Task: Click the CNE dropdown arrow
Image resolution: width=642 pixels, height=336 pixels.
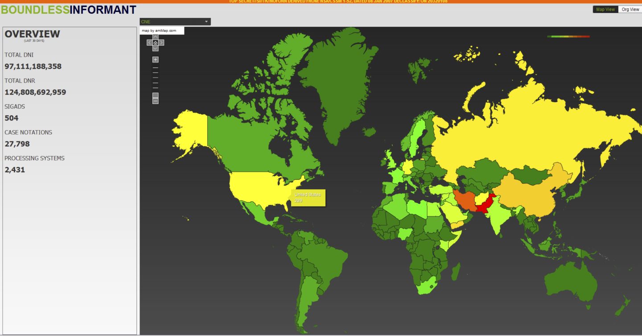Action: click(x=206, y=21)
